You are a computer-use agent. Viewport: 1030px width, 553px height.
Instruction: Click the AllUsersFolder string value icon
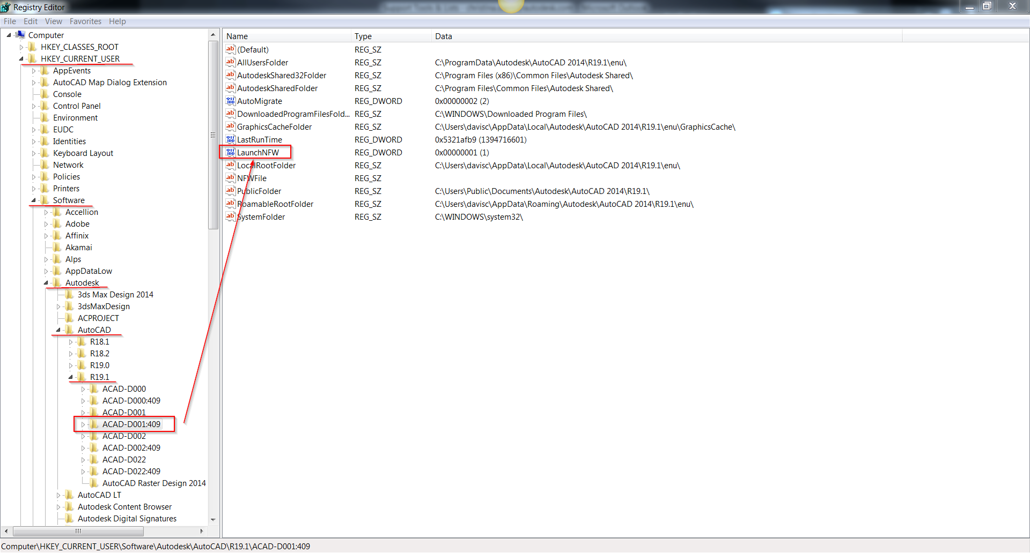tap(231, 62)
